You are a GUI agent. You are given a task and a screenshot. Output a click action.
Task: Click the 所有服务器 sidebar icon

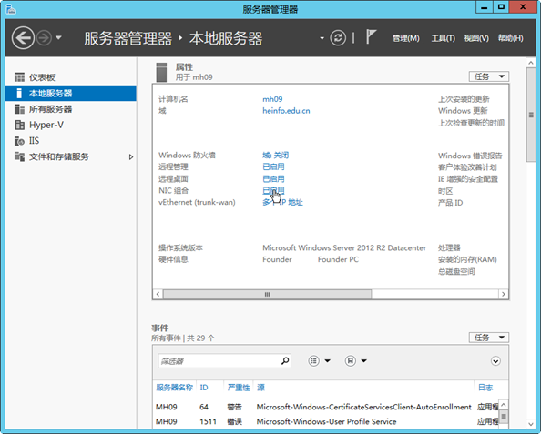click(19, 109)
